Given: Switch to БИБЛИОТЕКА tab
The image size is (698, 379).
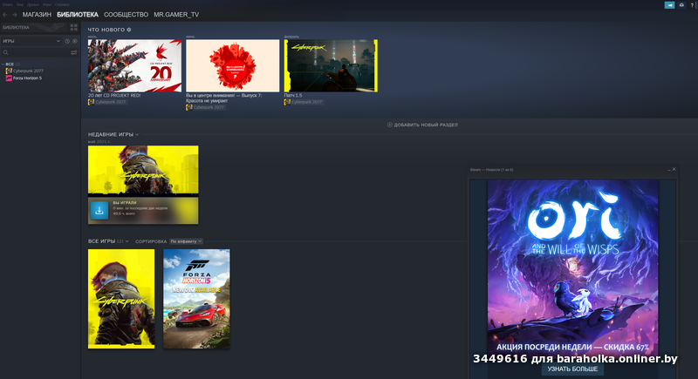Looking at the screenshot, I should [78, 15].
